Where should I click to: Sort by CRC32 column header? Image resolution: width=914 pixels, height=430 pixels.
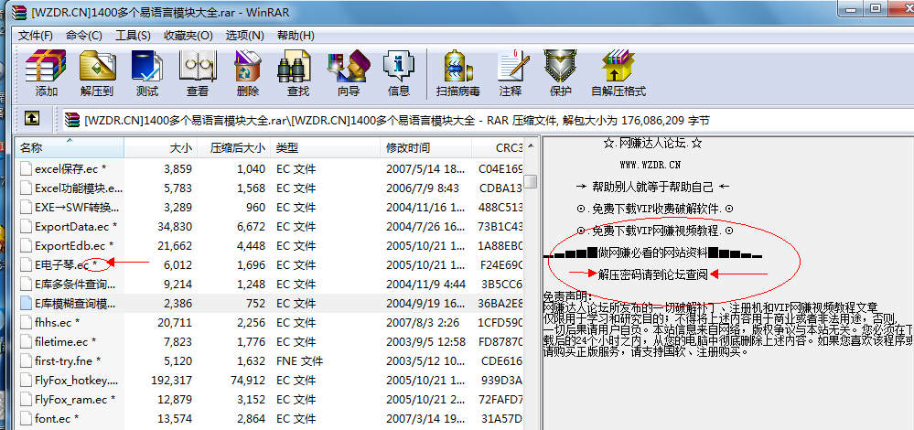pyautogui.click(x=498, y=148)
